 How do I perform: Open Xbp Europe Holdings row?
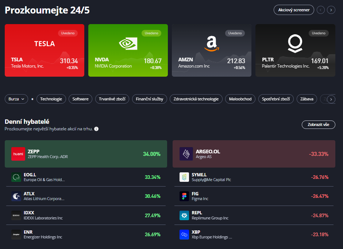(x=254, y=234)
